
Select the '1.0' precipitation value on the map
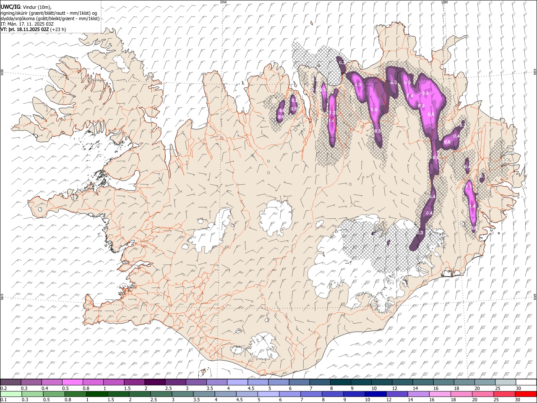click(374, 110)
